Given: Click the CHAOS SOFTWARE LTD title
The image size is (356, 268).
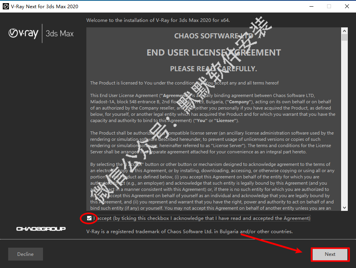Looking at the screenshot, I should click(x=213, y=36).
